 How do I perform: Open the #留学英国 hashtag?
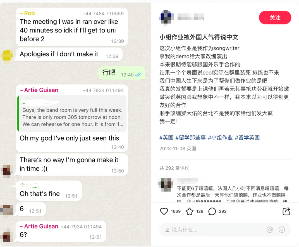247,138
